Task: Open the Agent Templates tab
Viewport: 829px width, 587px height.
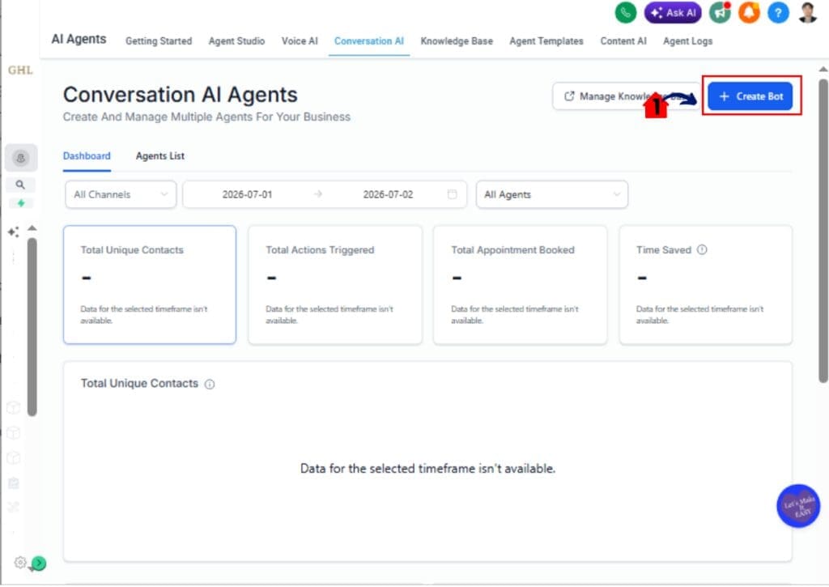Action: (x=546, y=41)
